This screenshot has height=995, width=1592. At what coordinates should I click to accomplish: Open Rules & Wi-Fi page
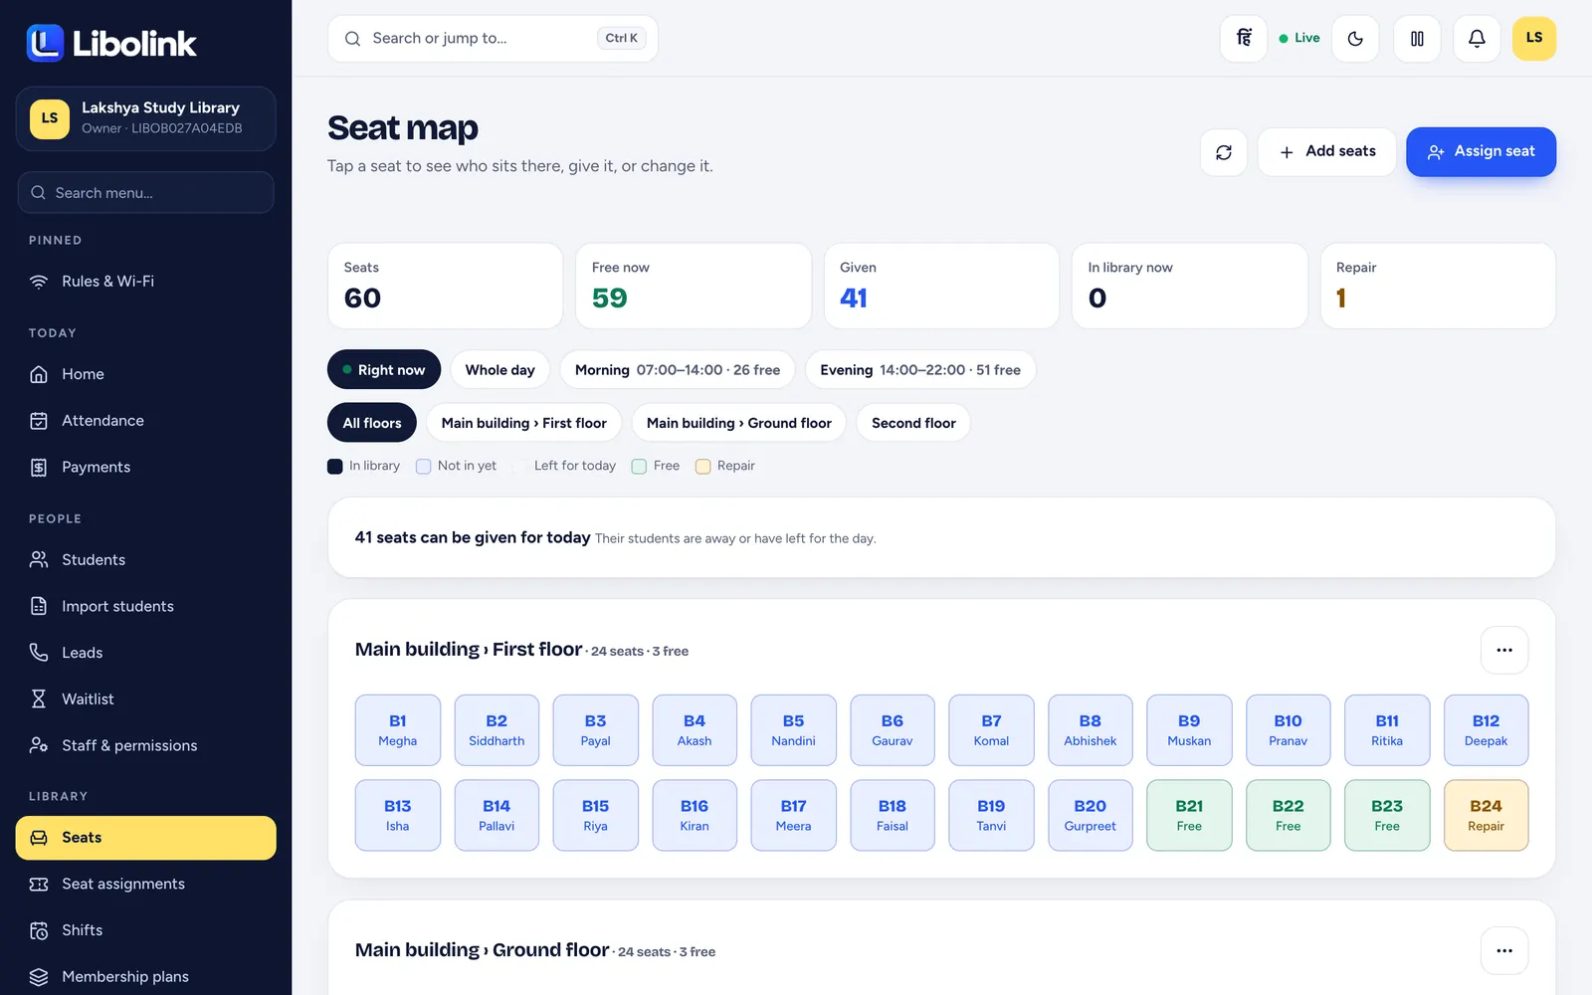pyautogui.click(x=145, y=282)
